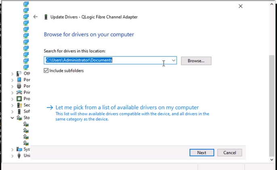This screenshot has height=170, width=277.
Task: Select the Sec... security devices icon
Action: [19, 105]
